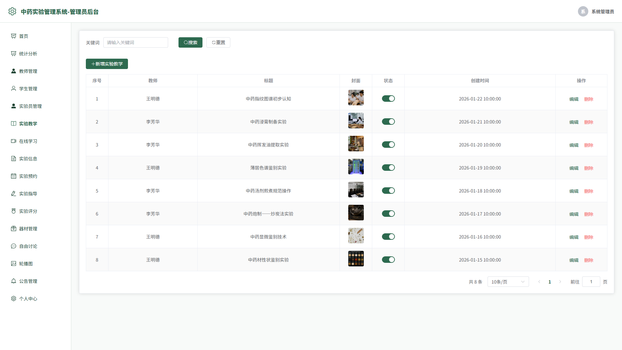Viewport: 622px width, 350px height.
Task: Click the 在线学习 video icon
Action: tap(14, 141)
